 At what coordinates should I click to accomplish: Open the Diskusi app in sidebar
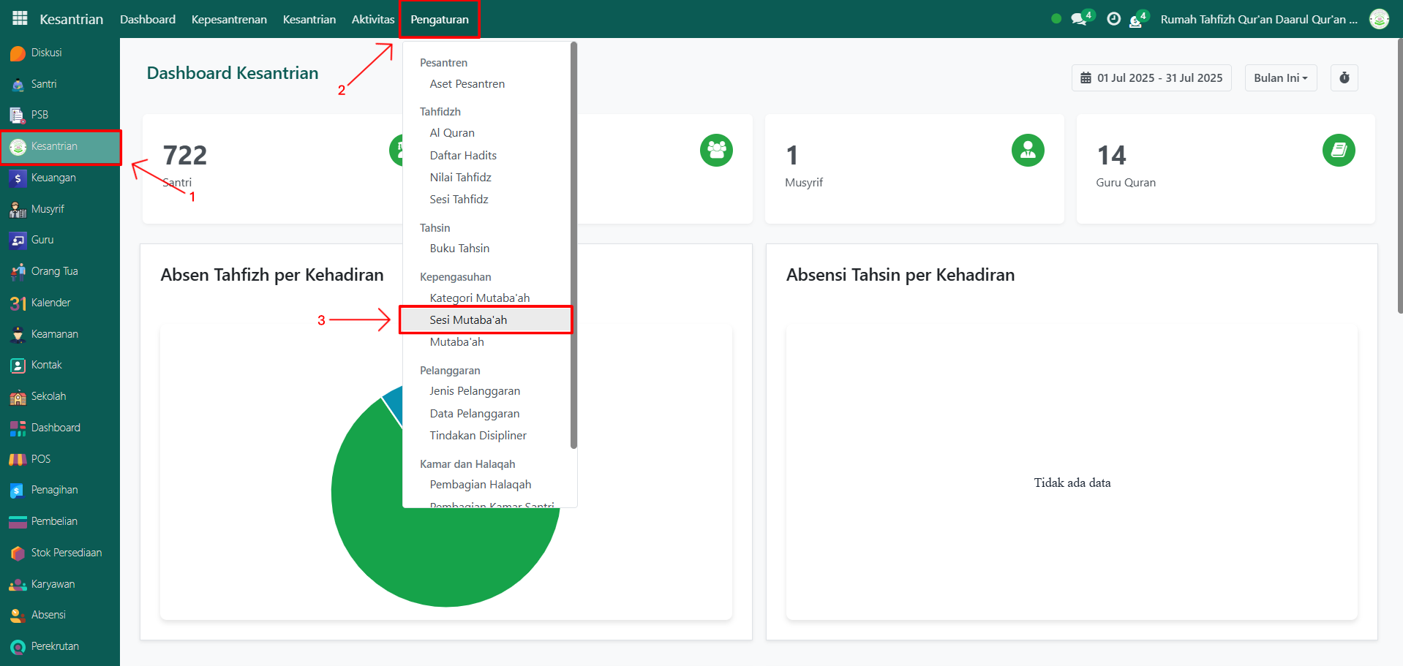point(46,53)
